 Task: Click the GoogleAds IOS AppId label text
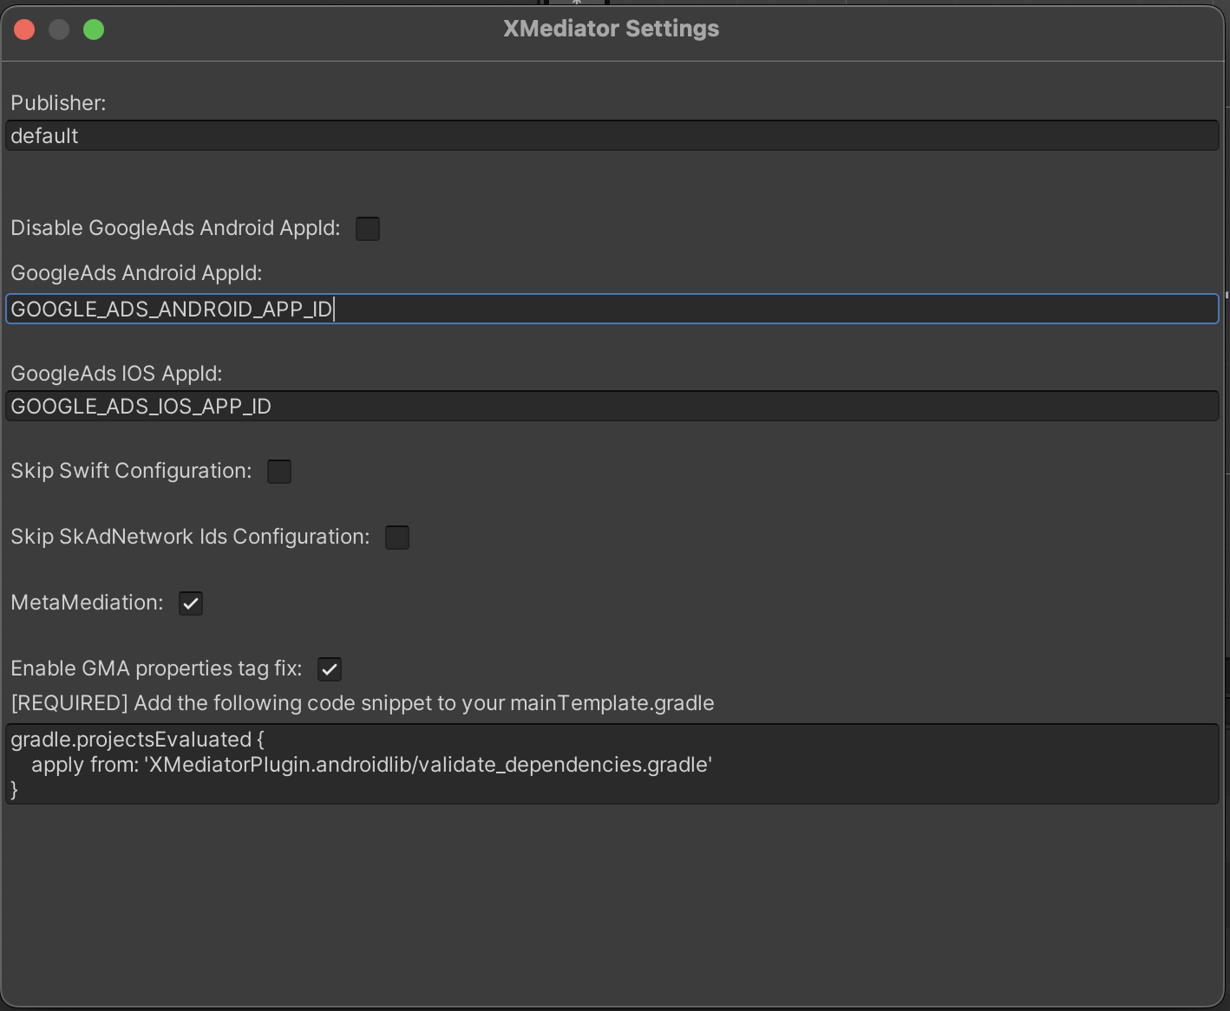click(x=116, y=374)
